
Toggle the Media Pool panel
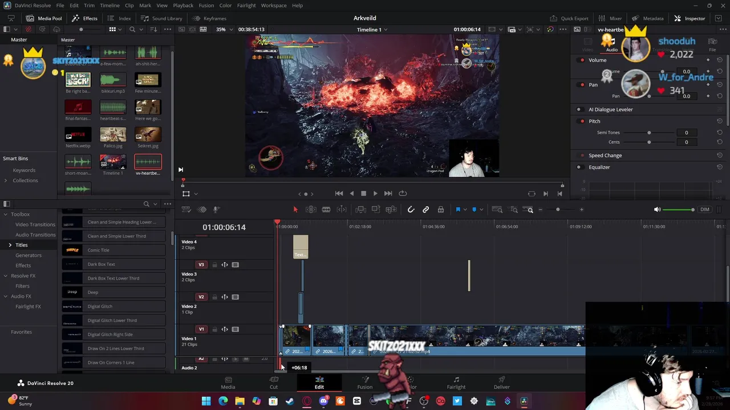44,18
